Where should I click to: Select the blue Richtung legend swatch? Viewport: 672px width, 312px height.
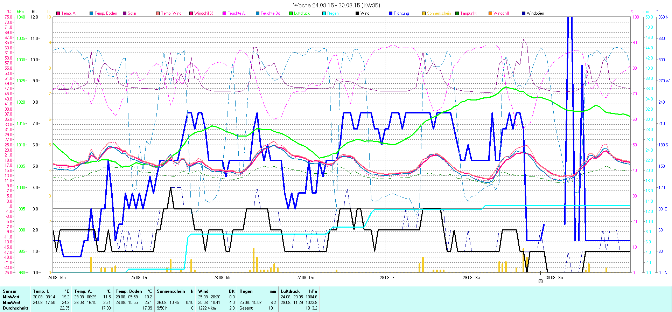tap(391, 13)
